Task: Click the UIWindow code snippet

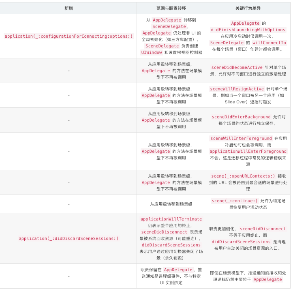Action: pos(151,52)
